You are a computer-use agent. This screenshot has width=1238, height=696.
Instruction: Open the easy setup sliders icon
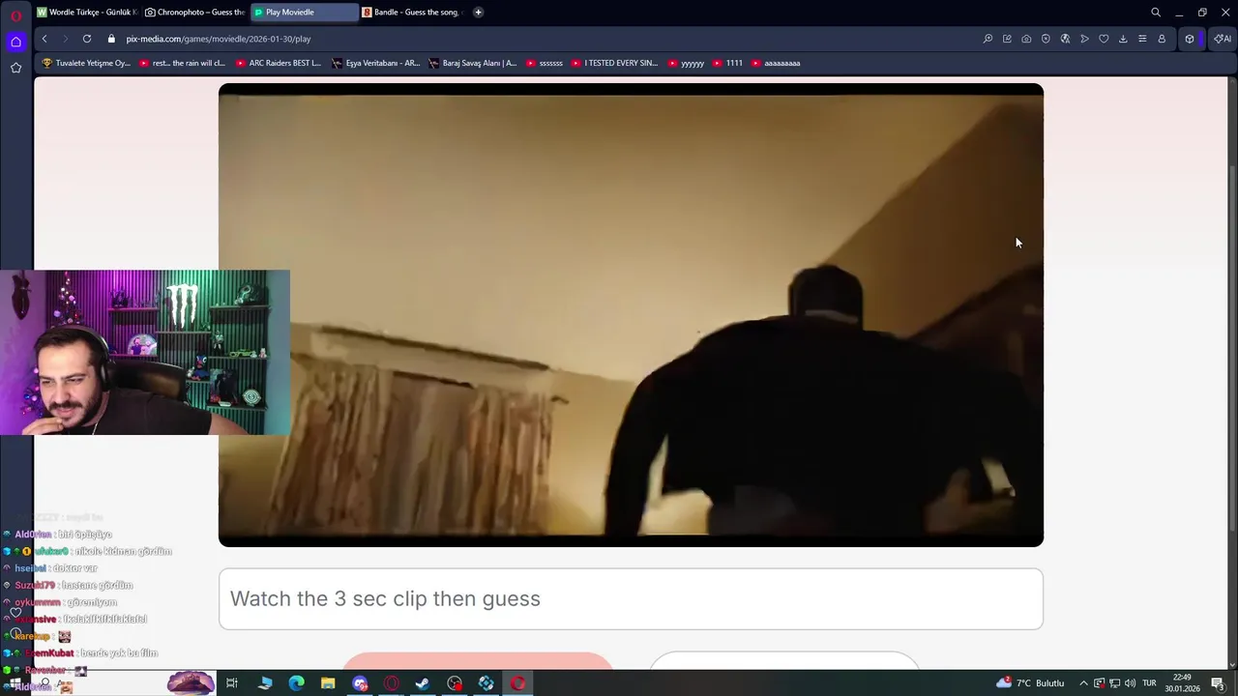pos(1142,39)
